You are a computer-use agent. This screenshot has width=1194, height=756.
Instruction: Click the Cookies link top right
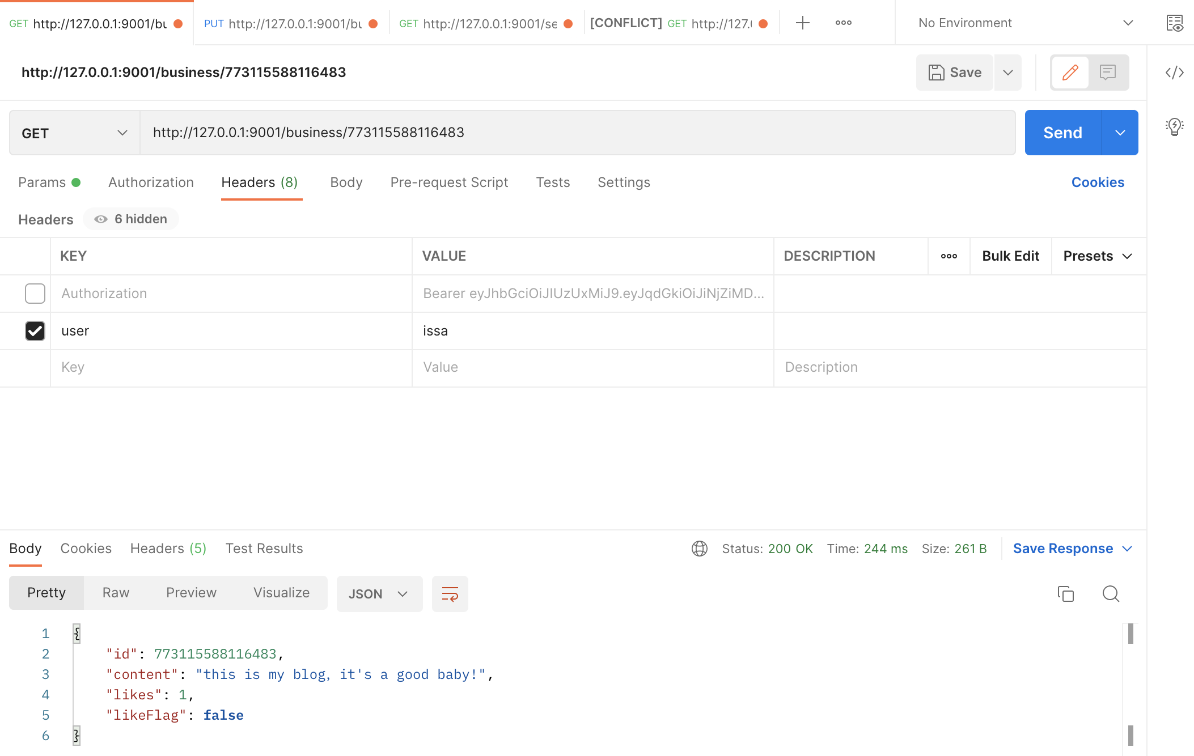pyautogui.click(x=1098, y=182)
